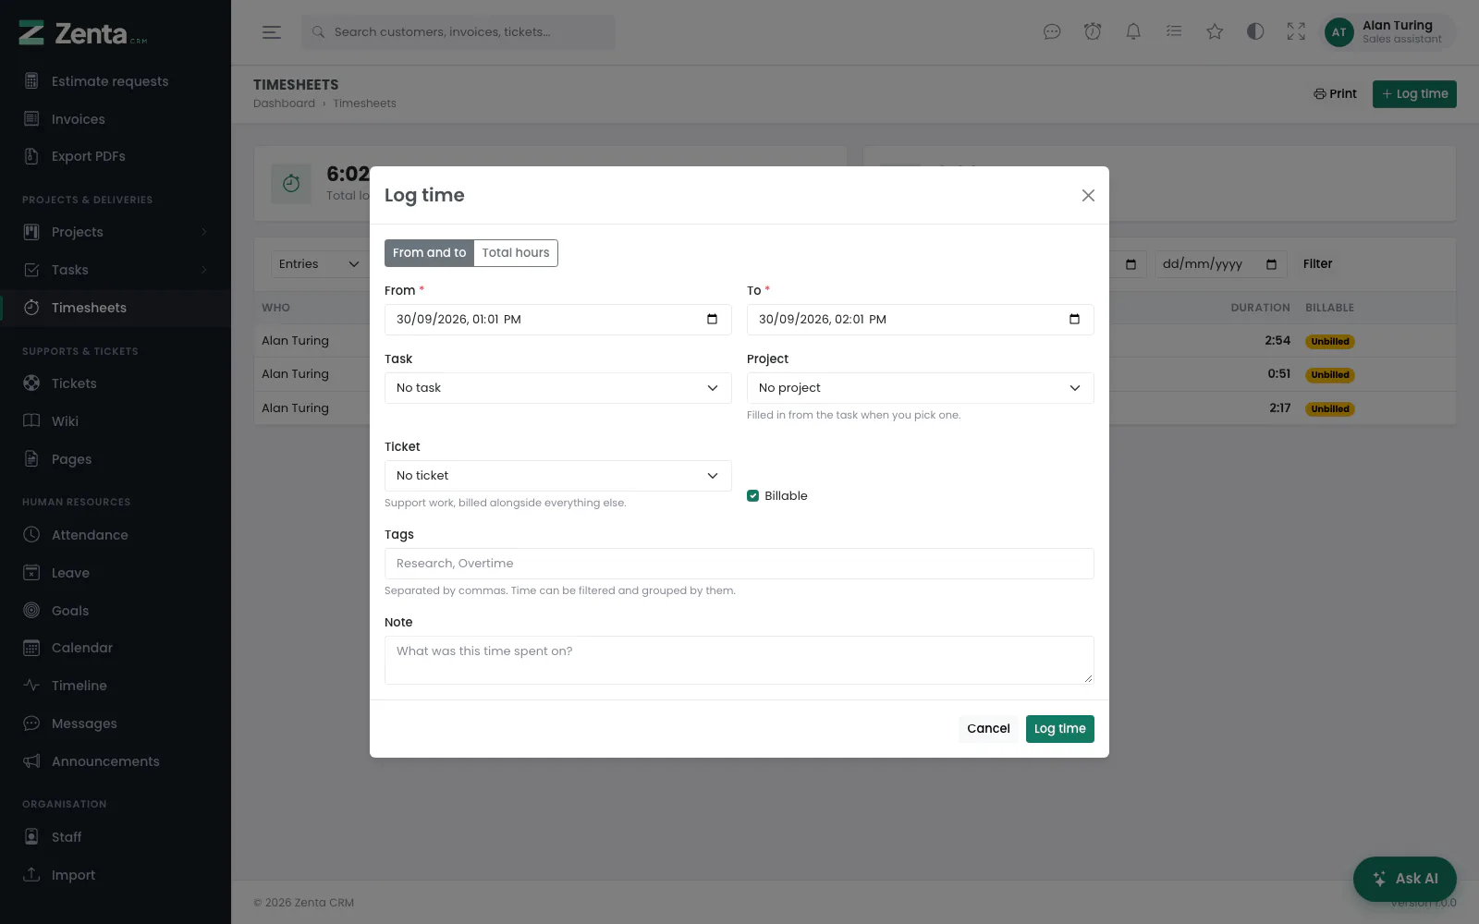This screenshot has height=924, width=1479.
Task: Toggle the sidebar hamburger menu icon
Action: click(272, 32)
